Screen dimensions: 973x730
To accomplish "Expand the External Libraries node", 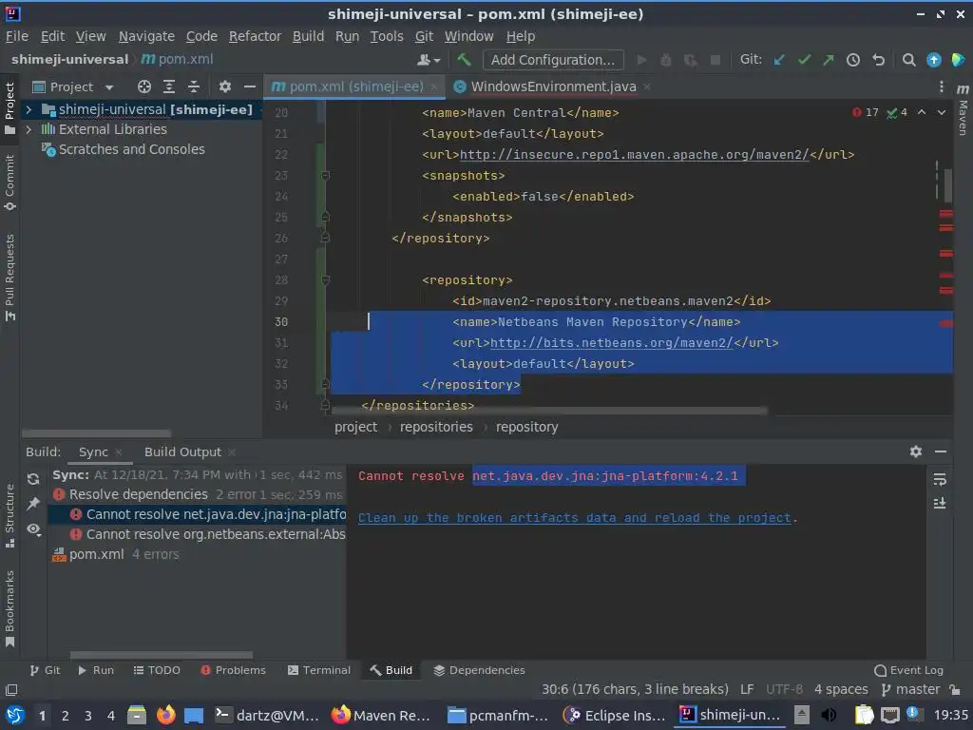I will (29, 129).
